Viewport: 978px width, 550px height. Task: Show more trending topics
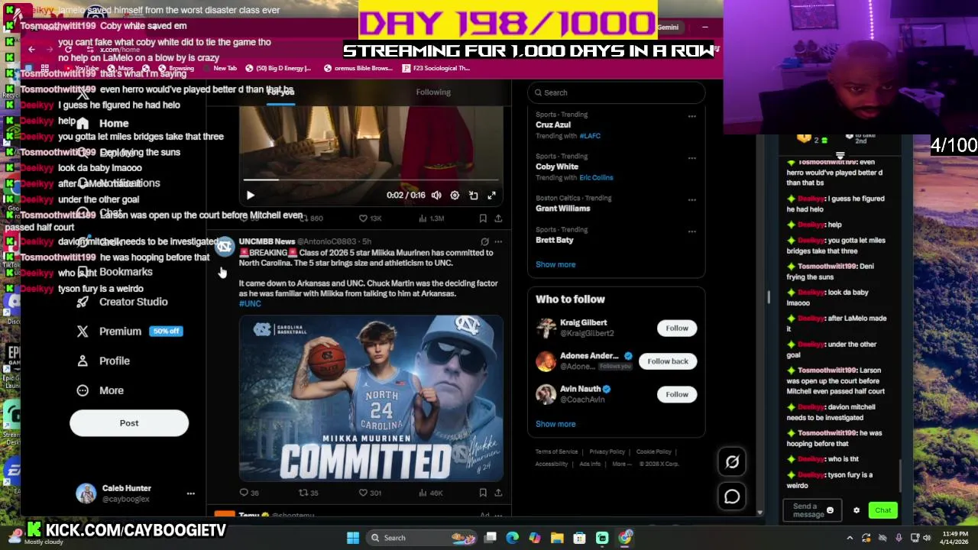tap(555, 264)
